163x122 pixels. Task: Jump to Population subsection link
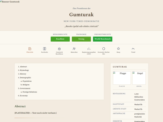click(27, 81)
